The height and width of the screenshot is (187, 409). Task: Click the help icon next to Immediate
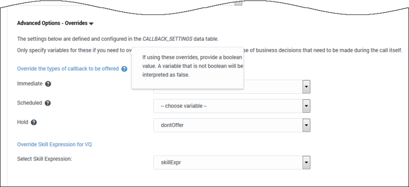pyautogui.click(x=48, y=84)
